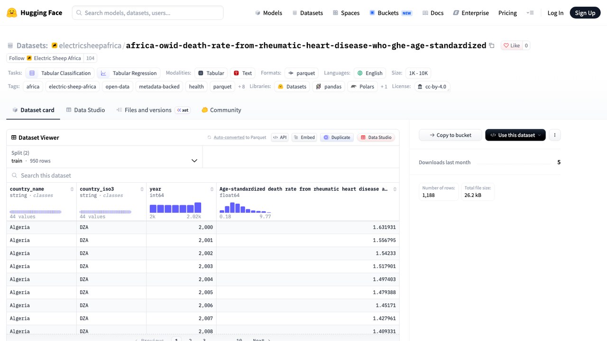Follow Electric Sheep Africa
This screenshot has width=607, height=341.
click(45, 58)
